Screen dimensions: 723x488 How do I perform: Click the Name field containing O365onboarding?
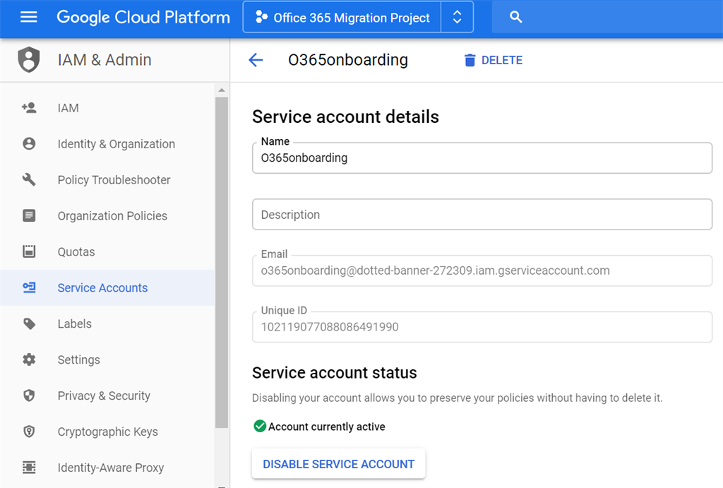coord(482,158)
